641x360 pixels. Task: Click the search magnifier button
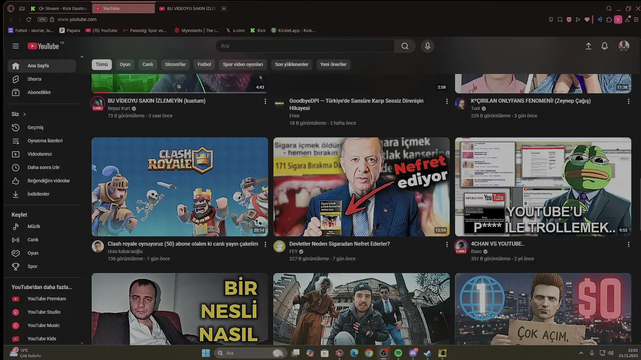click(405, 46)
